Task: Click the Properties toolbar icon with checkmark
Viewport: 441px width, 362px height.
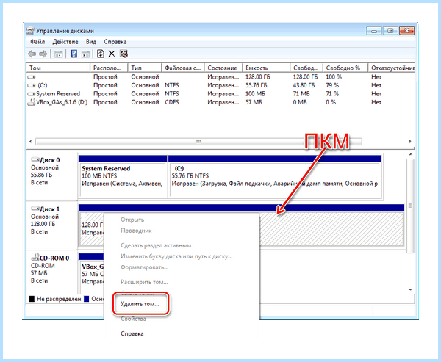Action: (x=123, y=54)
